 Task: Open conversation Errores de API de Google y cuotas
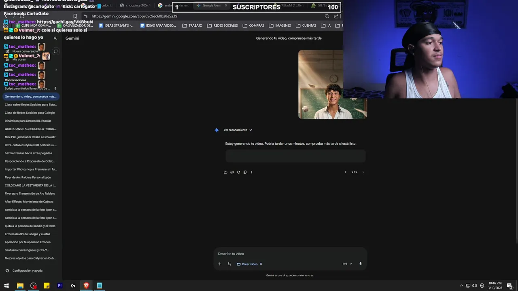pyautogui.click(x=30, y=234)
